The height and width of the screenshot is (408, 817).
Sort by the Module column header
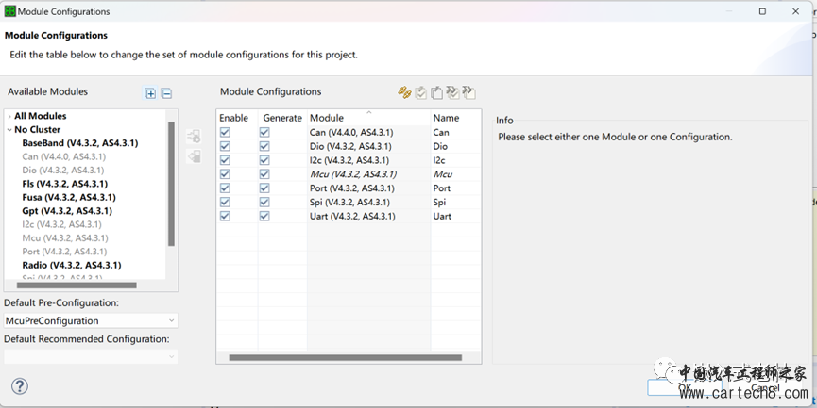pos(369,118)
